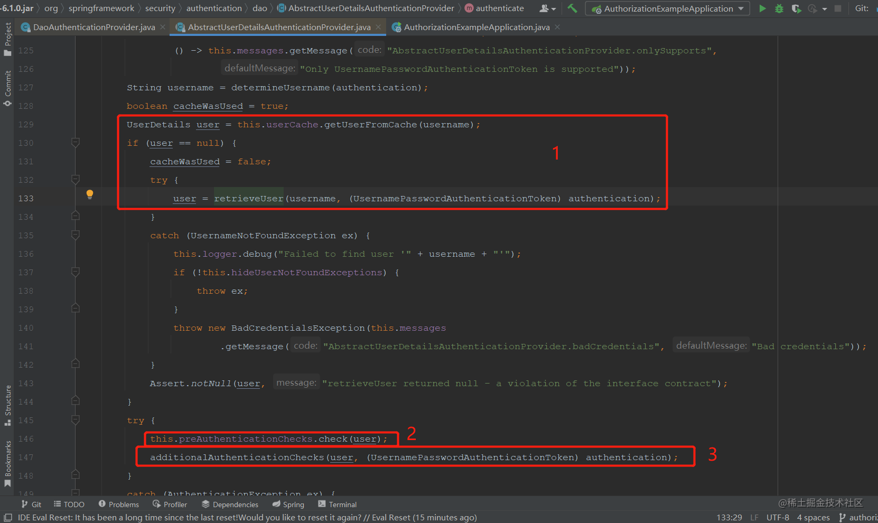Click the lightbulb intention icon at line 133

89,195
